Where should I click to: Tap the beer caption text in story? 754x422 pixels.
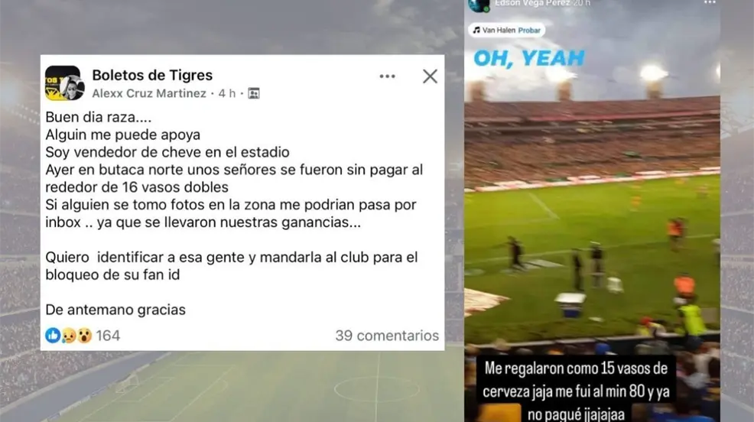pos(576,391)
